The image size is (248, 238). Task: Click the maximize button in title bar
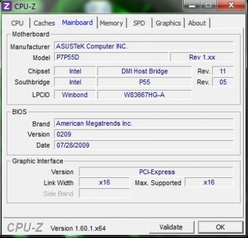208,6
